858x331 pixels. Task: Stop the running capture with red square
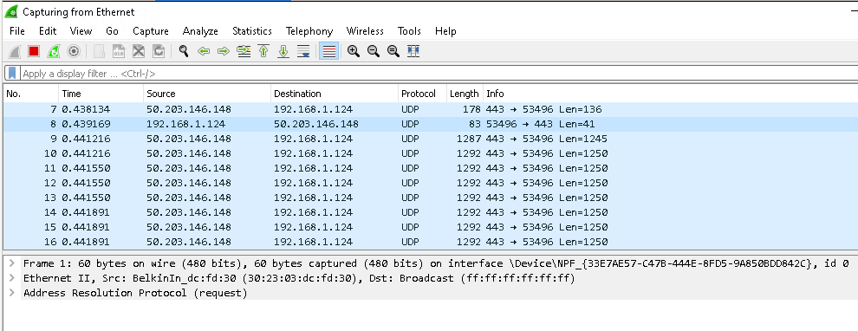34,51
